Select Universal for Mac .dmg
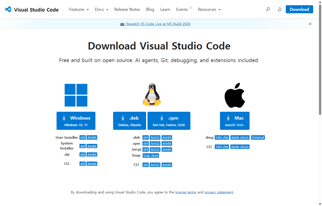This screenshot has height=206, width=322. point(258,137)
